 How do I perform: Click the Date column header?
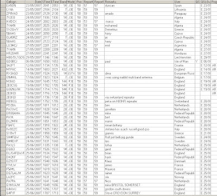(x=34, y=2)
